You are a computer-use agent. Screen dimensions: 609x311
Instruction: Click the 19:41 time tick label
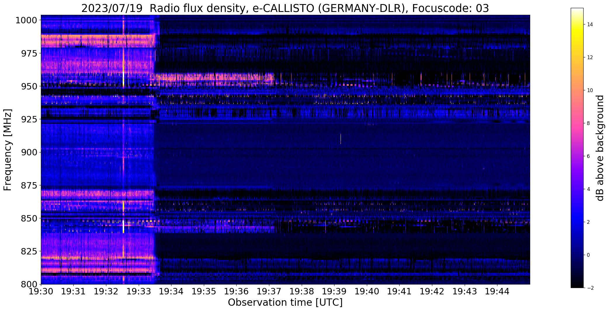pos(400,291)
